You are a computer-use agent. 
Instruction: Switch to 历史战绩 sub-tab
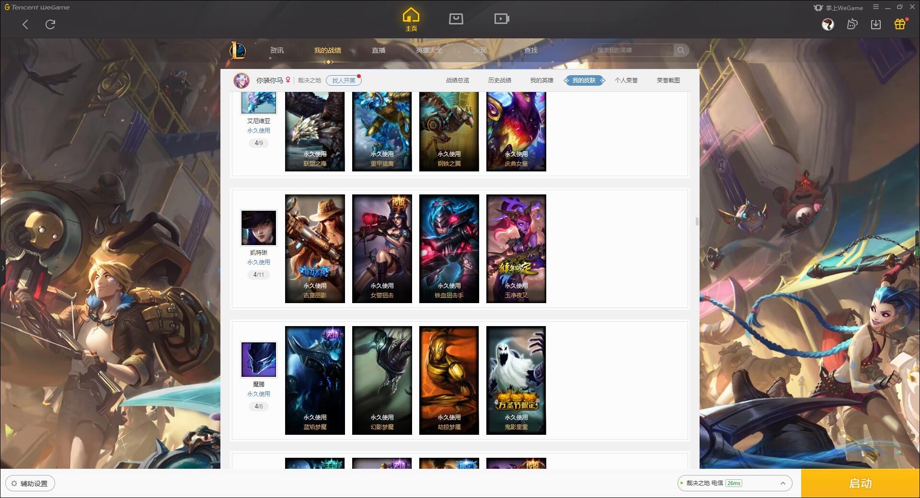tap(500, 80)
